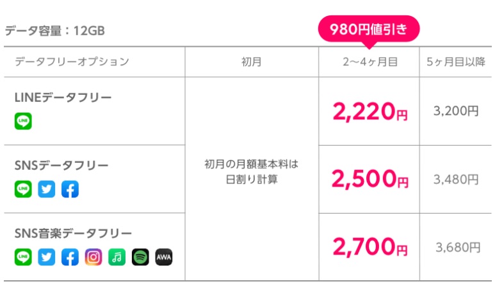
Task: Click the 初月の月額基本料は日割り計算 note
Action: [x=252, y=172]
